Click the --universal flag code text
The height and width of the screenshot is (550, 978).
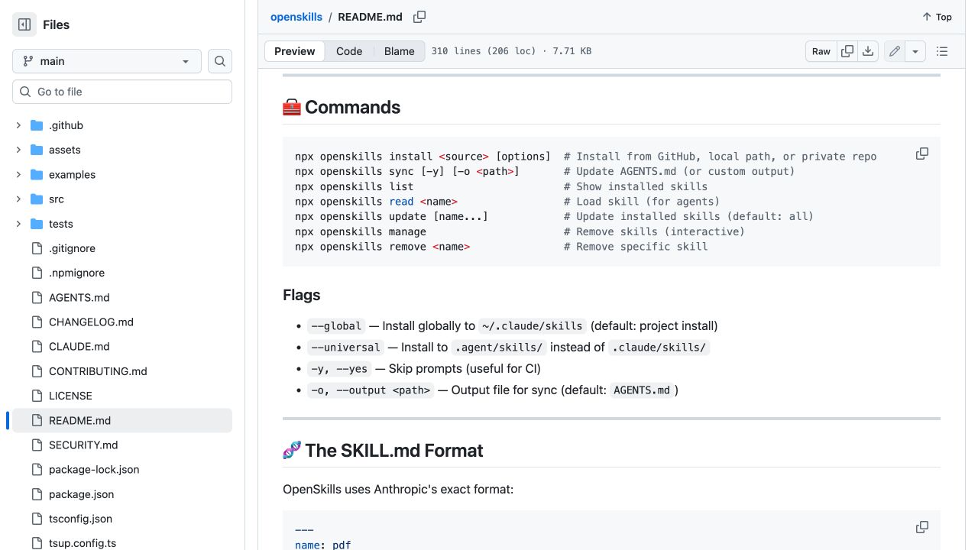point(345,348)
